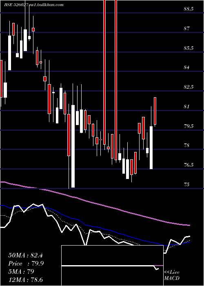204x286 pixels.
Task: Click the 85.5 price axis label
Action: click(x=188, y=48)
